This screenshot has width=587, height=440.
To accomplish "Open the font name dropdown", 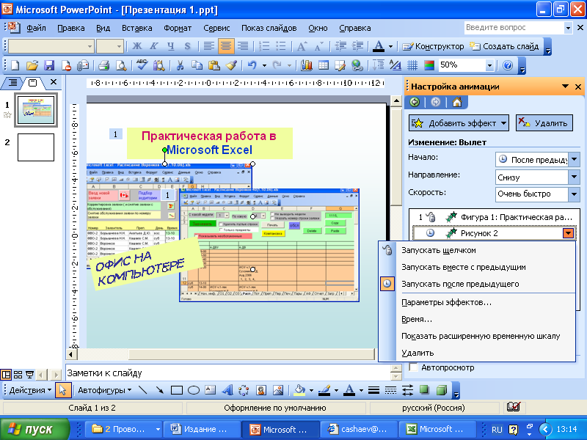I will [x=90, y=46].
